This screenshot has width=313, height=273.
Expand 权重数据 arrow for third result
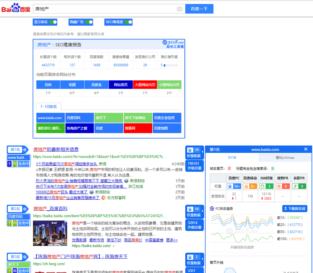203,259
